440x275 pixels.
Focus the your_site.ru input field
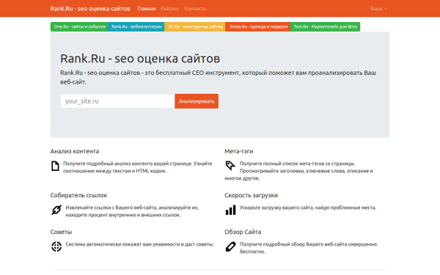tap(117, 101)
